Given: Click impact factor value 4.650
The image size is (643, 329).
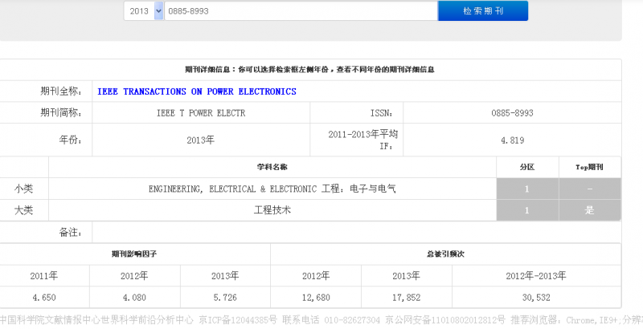Looking at the screenshot, I should click(x=44, y=298).
